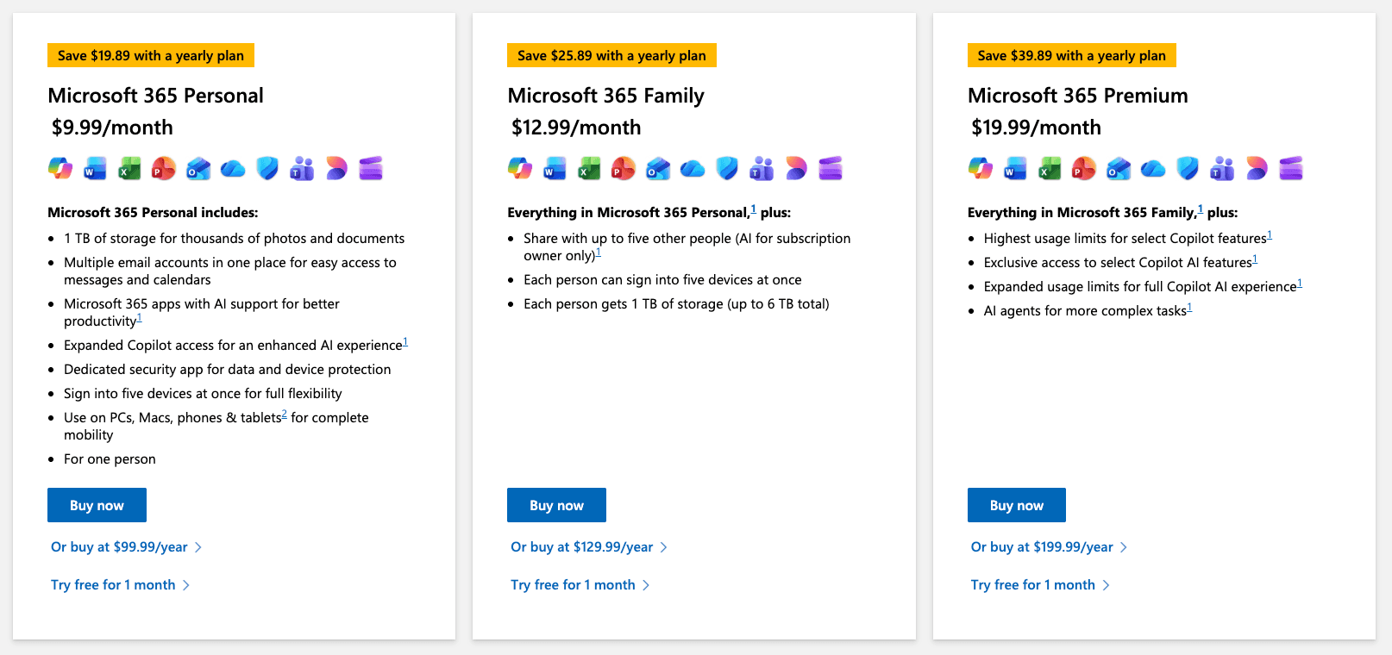The width and height of the screenshot is (1392, 655).
Task: Click the Excel icon in the Family plan
Action: tap(589, 168)
